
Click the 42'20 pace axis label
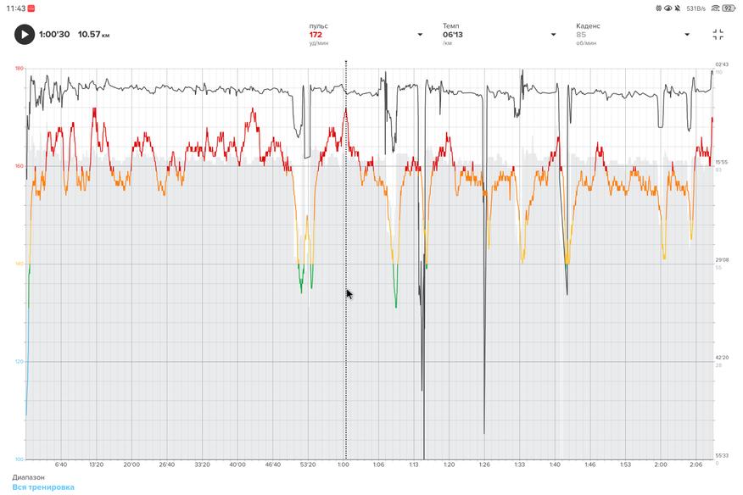tap(722, 358)
